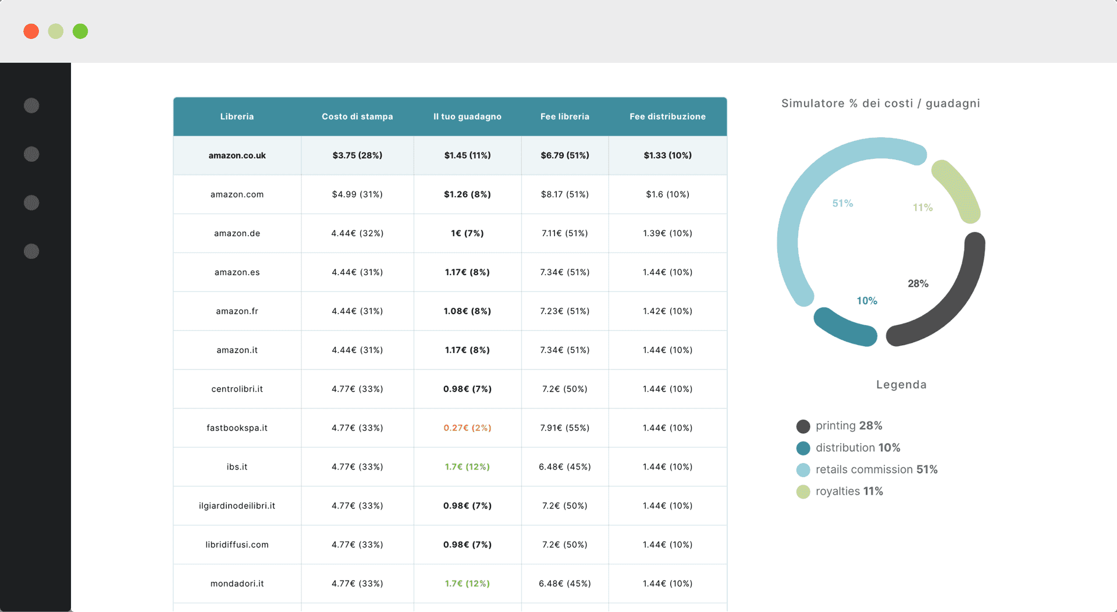Click the 1.42€ (10%) distribution fee cell
This screenshot has height=612, width=1117.
667,311
